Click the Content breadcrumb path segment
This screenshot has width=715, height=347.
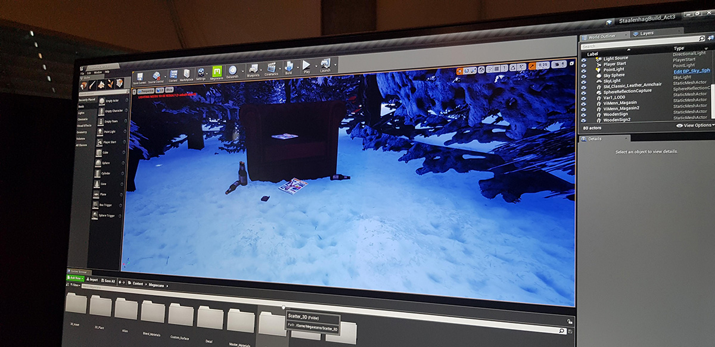click(x=138, y=283)
